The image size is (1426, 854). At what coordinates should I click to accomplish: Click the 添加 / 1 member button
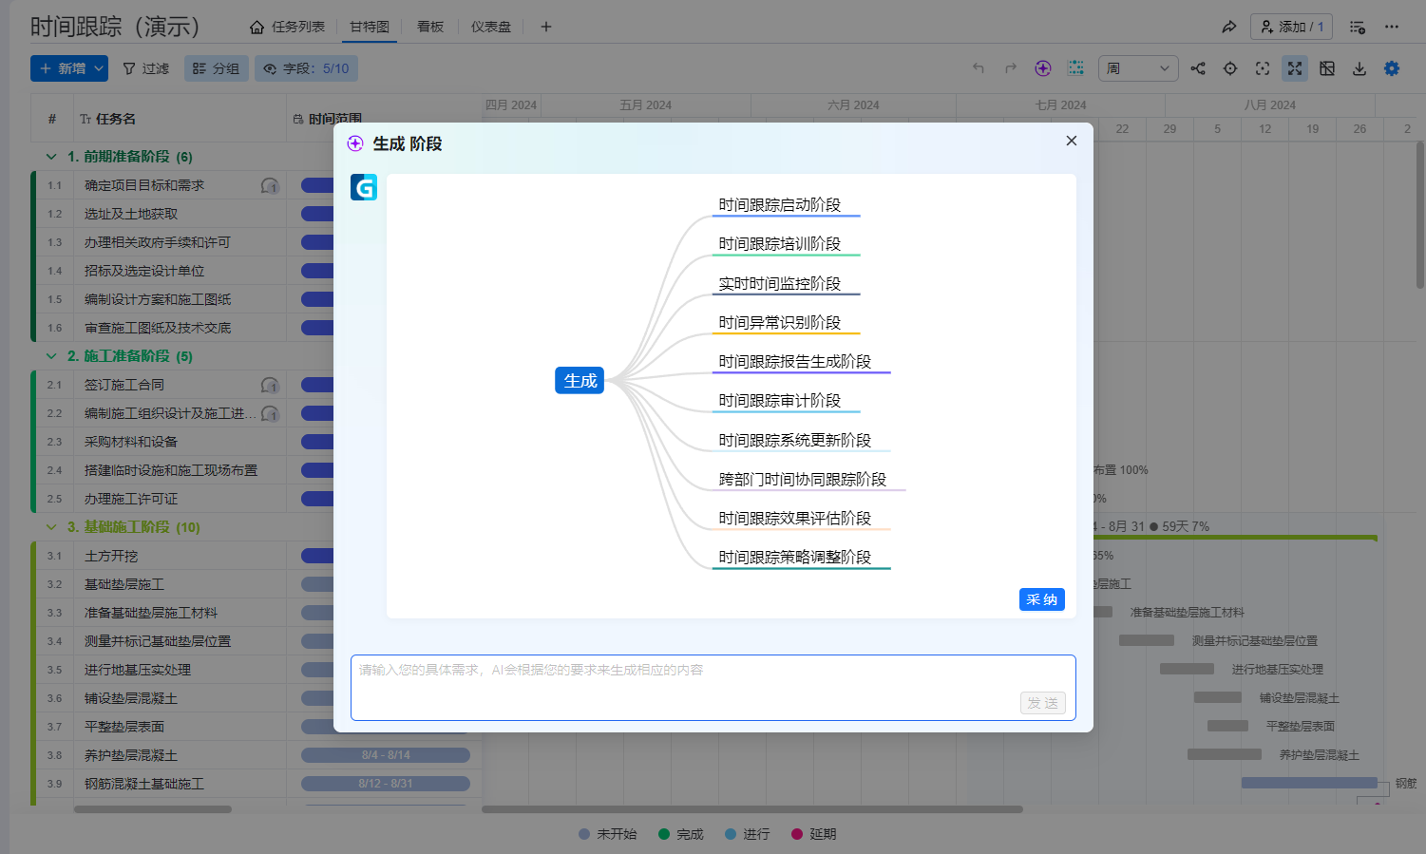point(1291,27)
